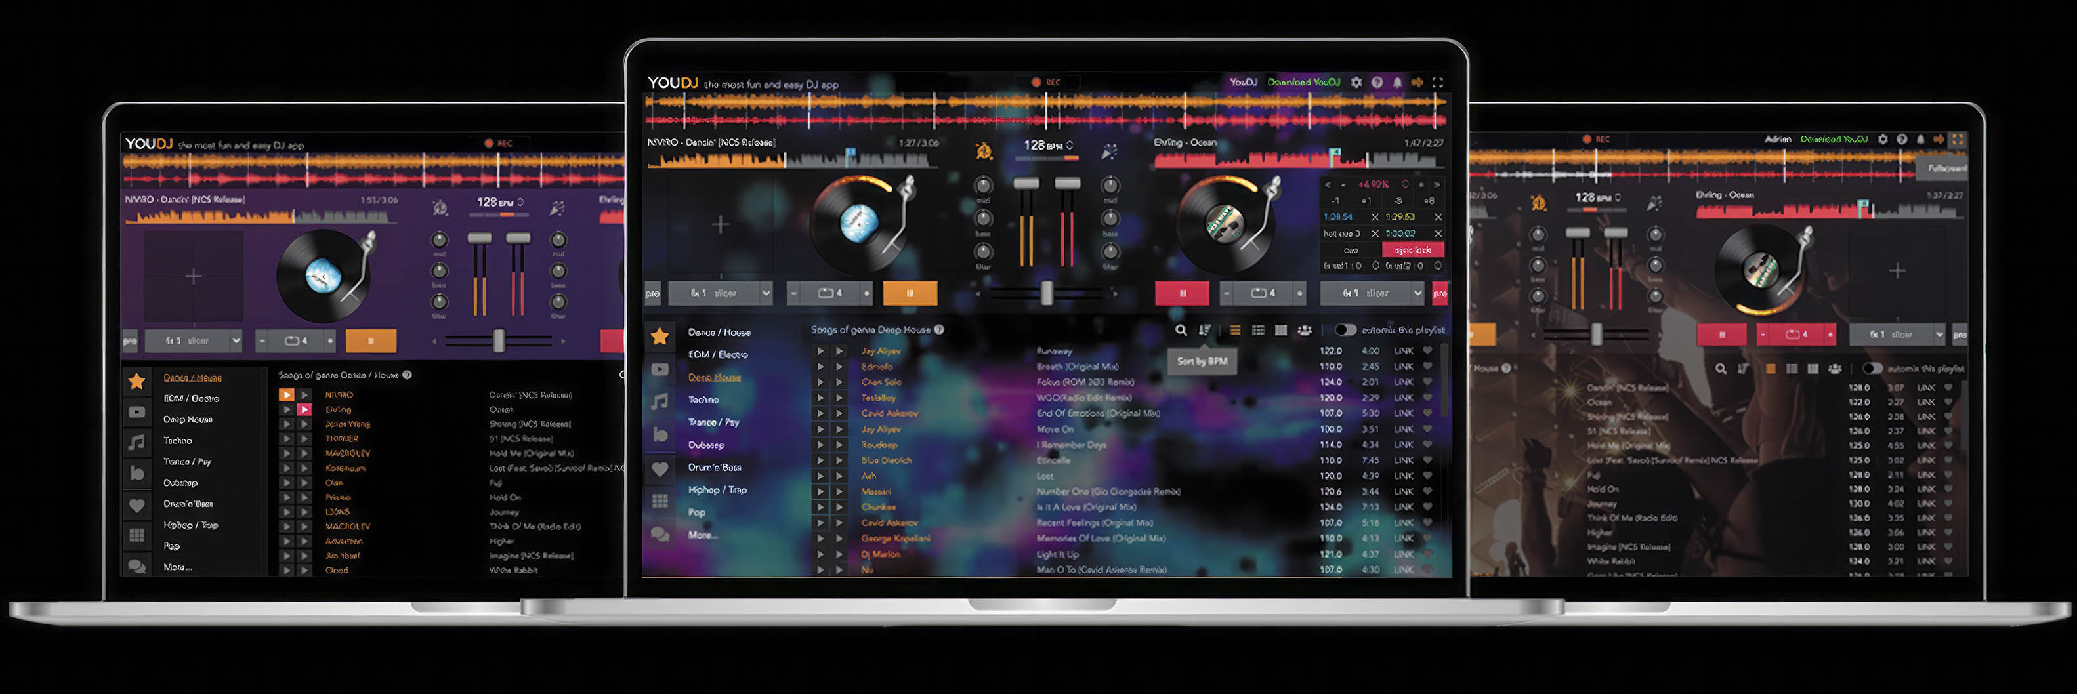Image resolution: width=2077 pixels, height=694 pixels.
Task: Open the YouTube music source in sidebar
Action: click(x=660, y=369)
